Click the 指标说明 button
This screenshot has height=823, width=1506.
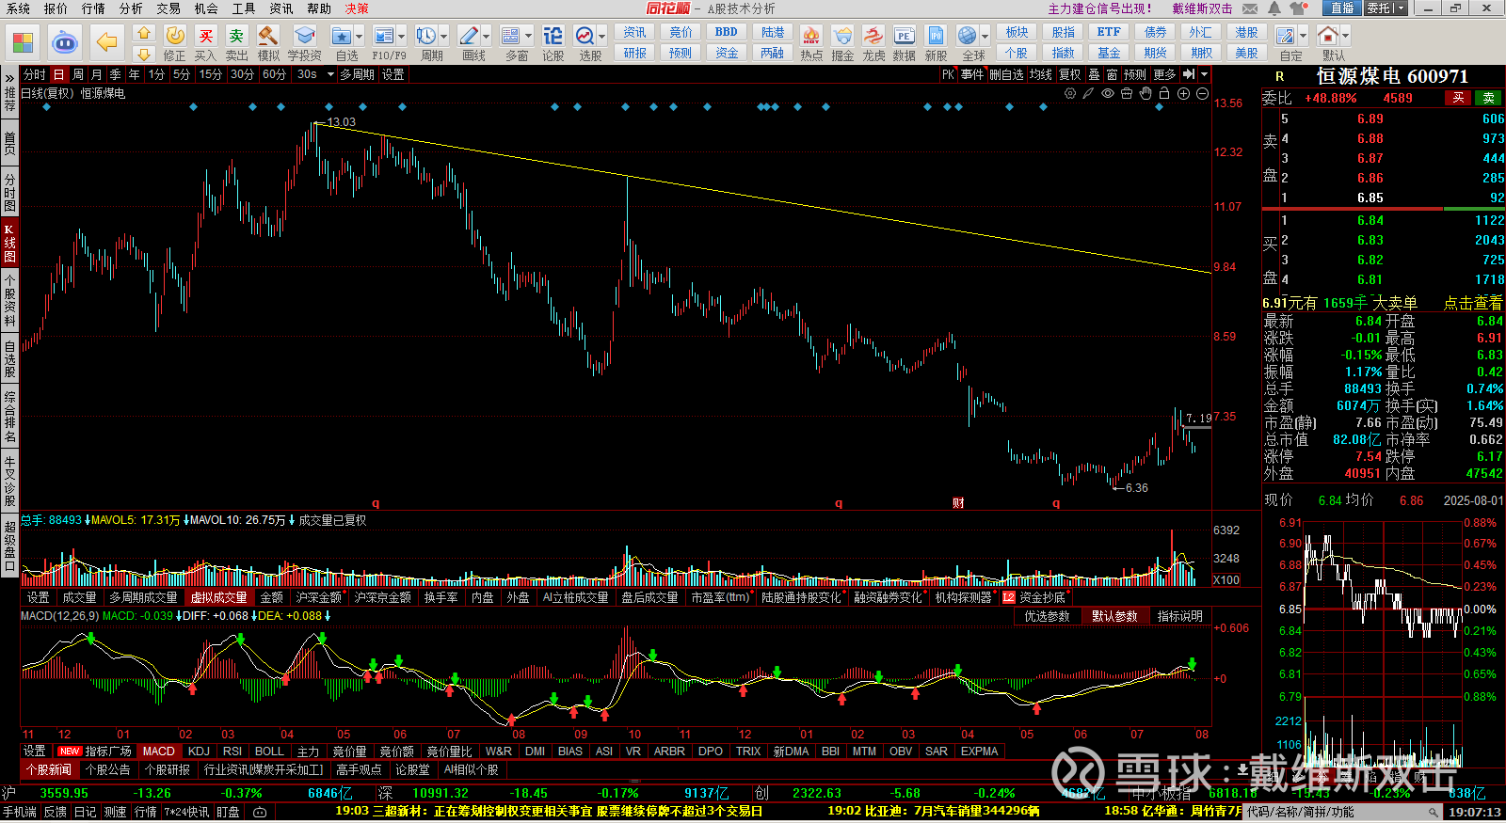pyautogui.click(x=1179, y=617)
